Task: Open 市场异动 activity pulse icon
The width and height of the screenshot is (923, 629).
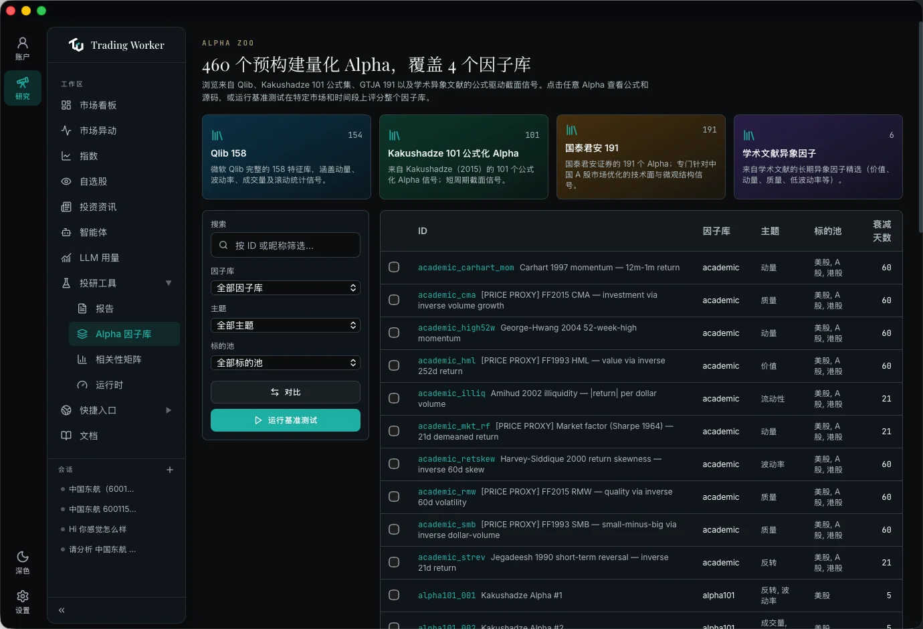Action: pos(66,130)
